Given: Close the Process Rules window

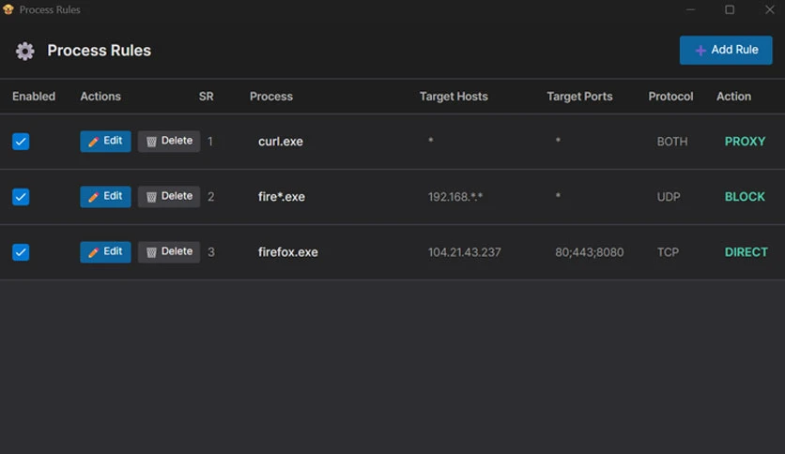Looking at the screenshot, I should pyautogui.click(x=769, y=9).
